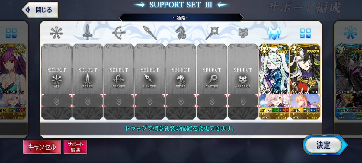Select the Archer bow class icon at top
Viewport: 362px width, 163px height.
tap(119, 33)
